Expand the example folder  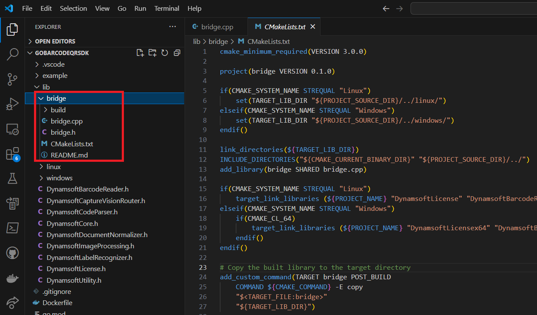click(x=55, y=76)
